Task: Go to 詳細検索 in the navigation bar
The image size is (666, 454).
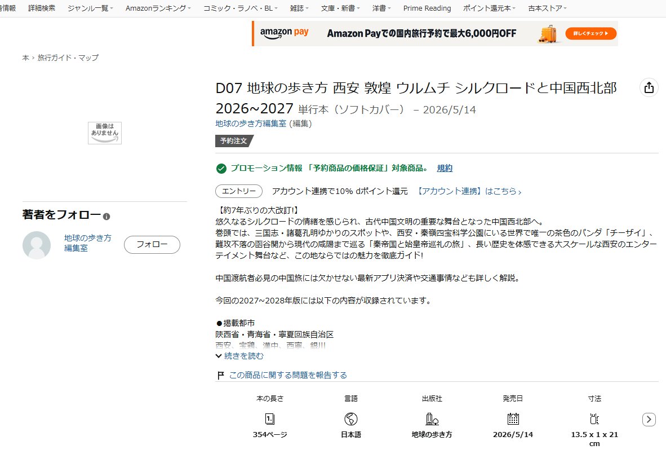Action: coord(42,8)
